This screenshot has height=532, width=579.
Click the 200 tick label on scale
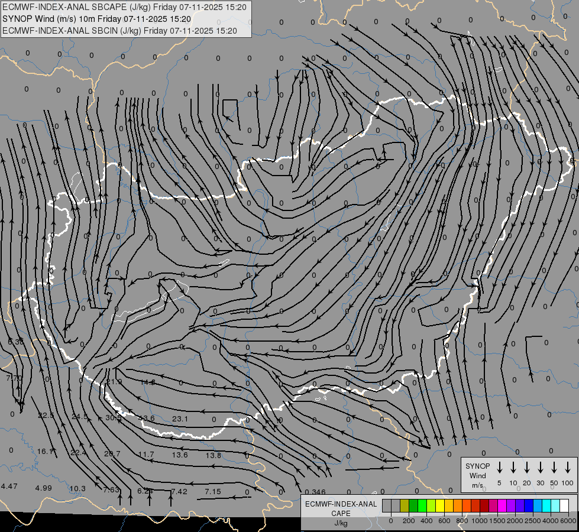(409, 521)
